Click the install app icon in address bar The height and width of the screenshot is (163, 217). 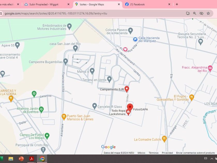[x=188, y=13]
